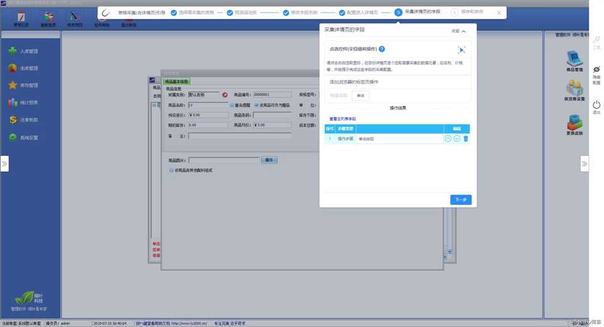Screen dimensions: 604x327
Task: Toggle the 该商品可作为赠品 checkbox
Action: tap(257, 105)
